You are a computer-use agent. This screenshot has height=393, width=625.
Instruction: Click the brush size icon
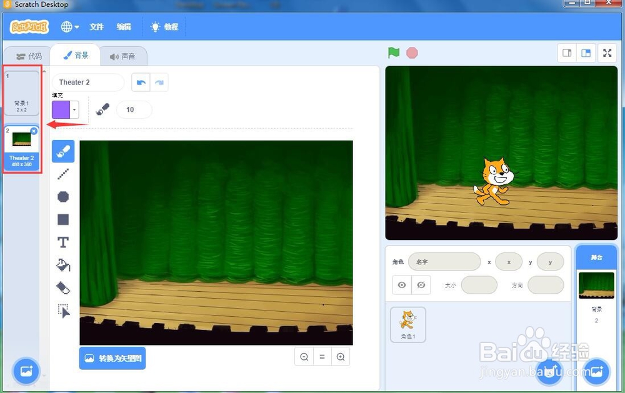pos(102,109)
